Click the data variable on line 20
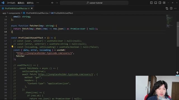This screenshot has height=100, width=179. pyautogui.click(x=26, y=50)
